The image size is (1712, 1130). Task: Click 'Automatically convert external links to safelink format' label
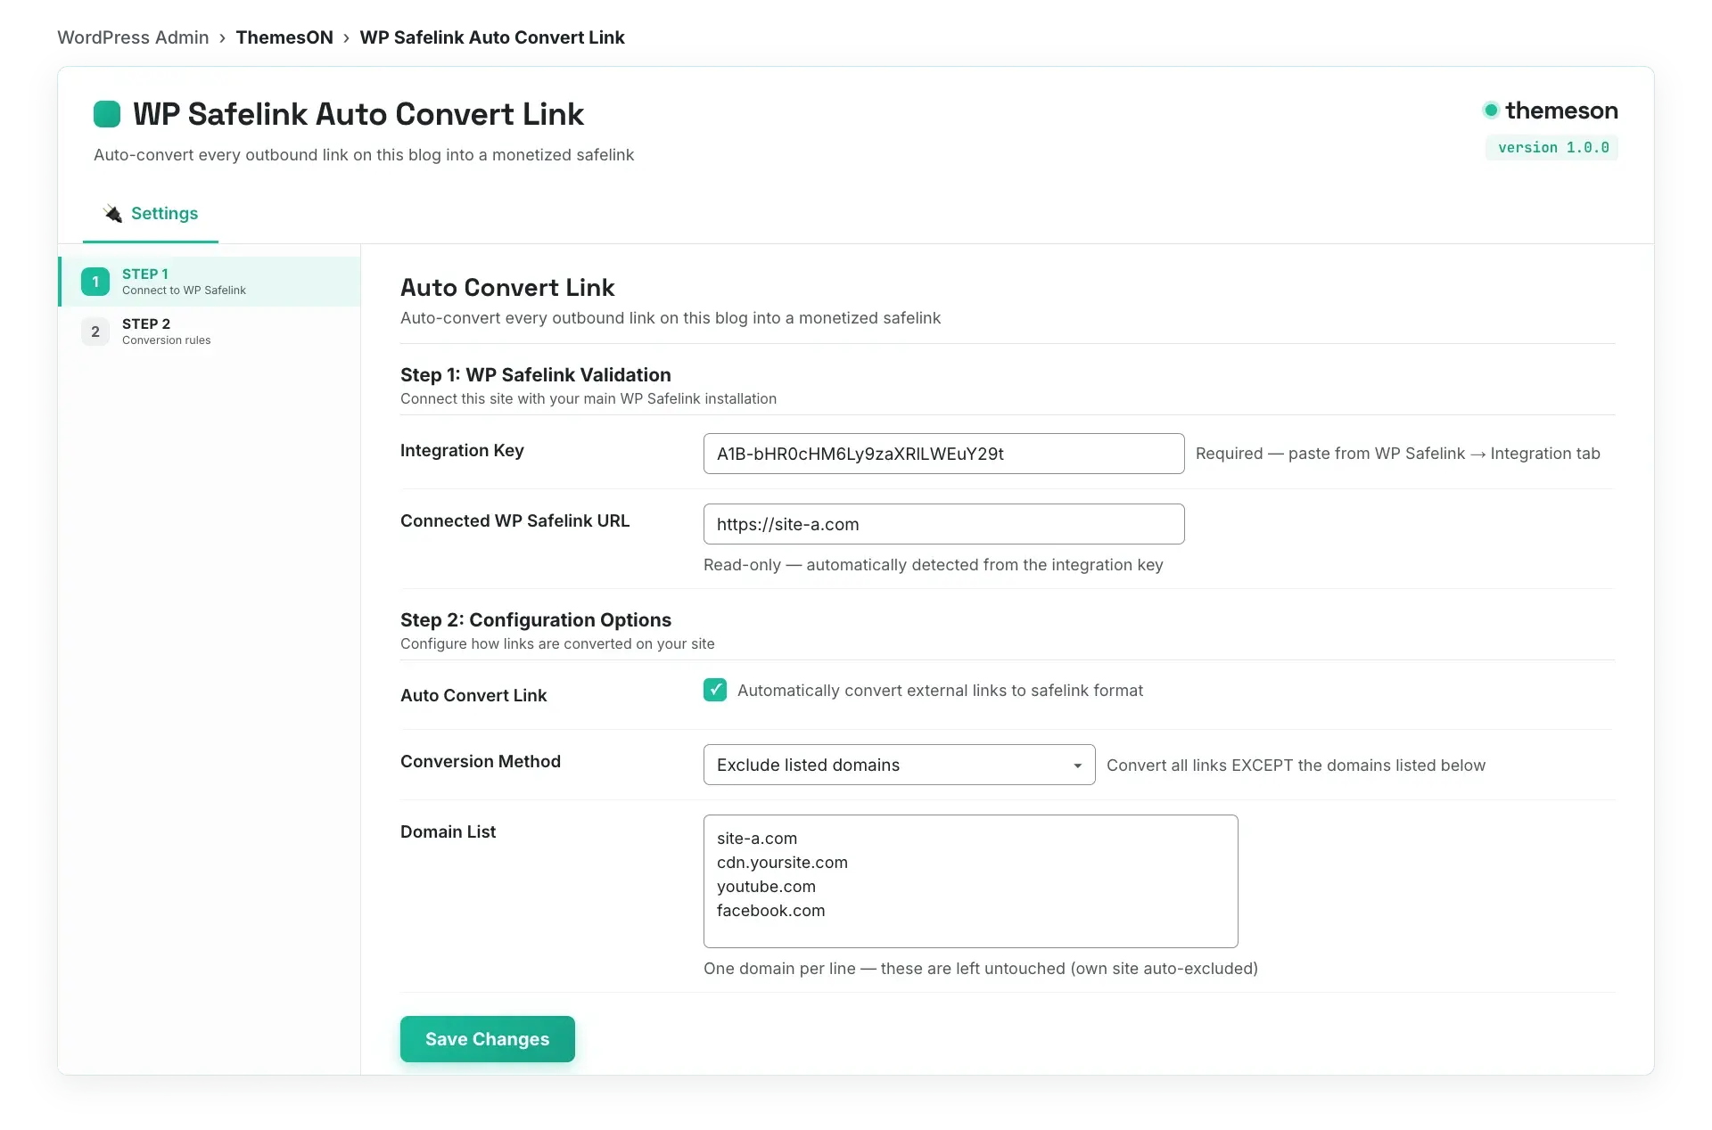(x=940, y=691)
